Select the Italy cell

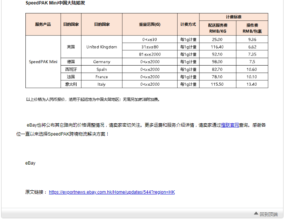click(x=102, y=84)
